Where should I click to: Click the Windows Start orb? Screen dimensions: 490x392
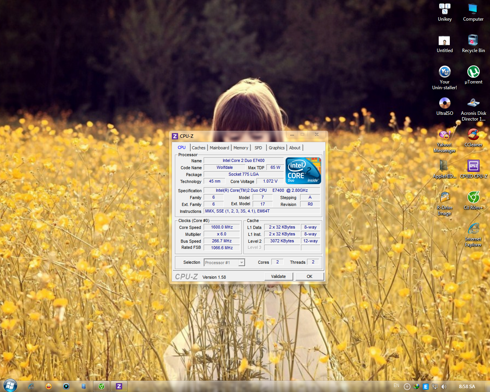click(10, 385)
